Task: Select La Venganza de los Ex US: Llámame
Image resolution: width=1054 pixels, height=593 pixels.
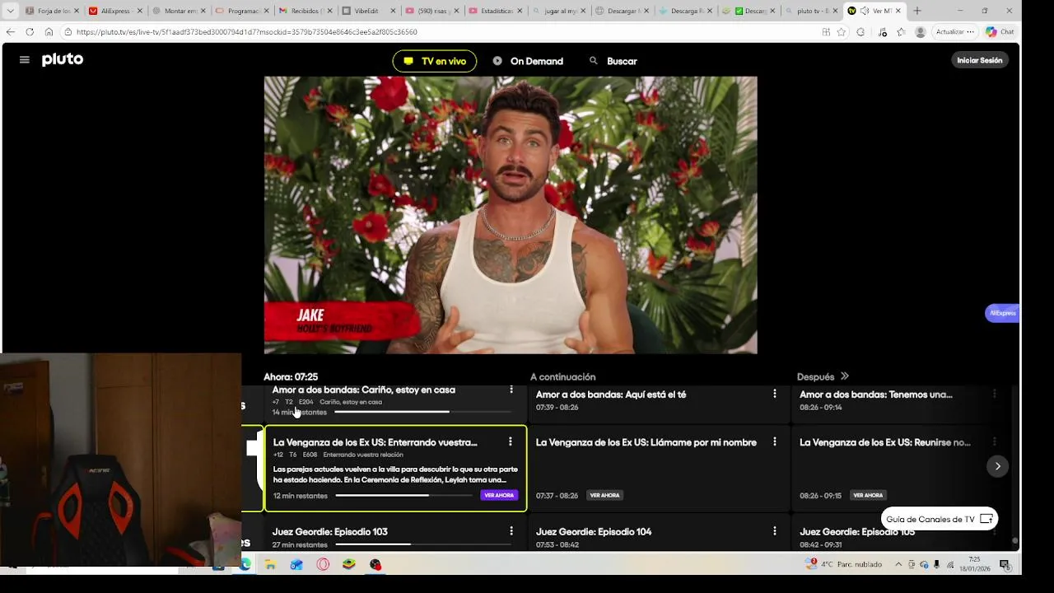Action: pos(646,442)
